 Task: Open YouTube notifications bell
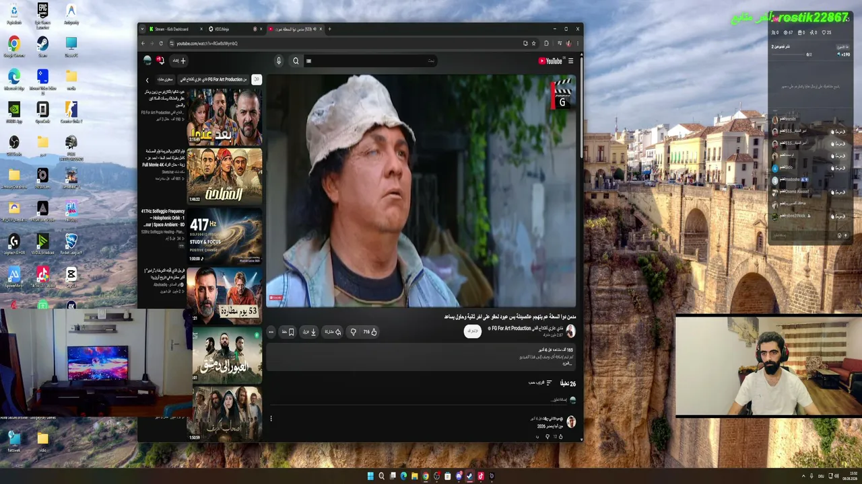coord(160,61)
